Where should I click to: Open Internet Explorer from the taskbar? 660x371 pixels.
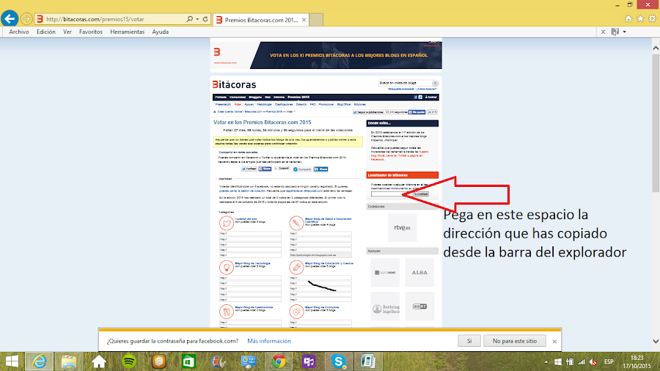click(x=40, y=361)
